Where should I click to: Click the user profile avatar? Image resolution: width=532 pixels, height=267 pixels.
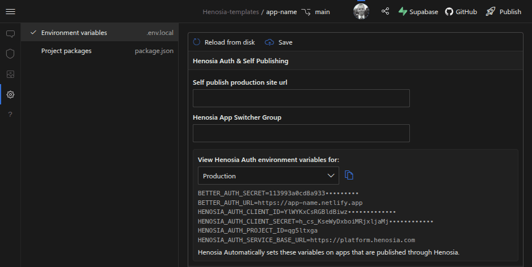tap(361, 11)
